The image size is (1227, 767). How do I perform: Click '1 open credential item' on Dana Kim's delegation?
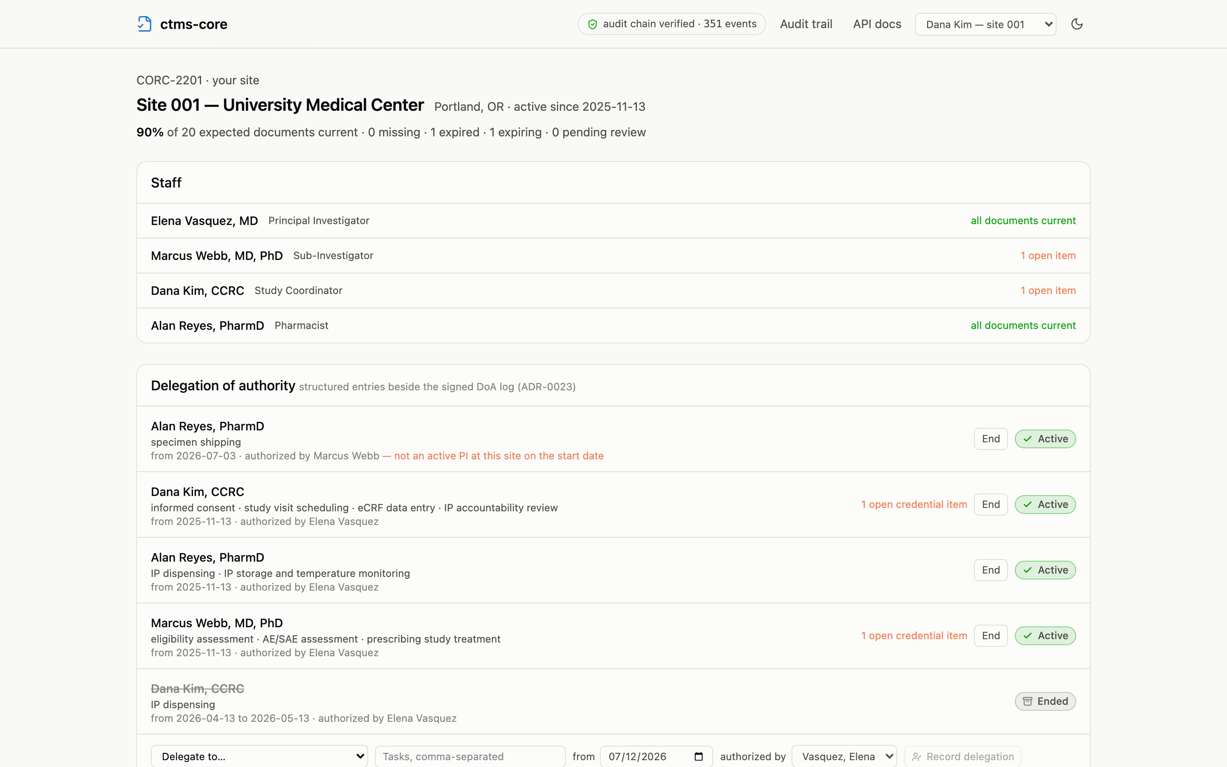(914, 504)
